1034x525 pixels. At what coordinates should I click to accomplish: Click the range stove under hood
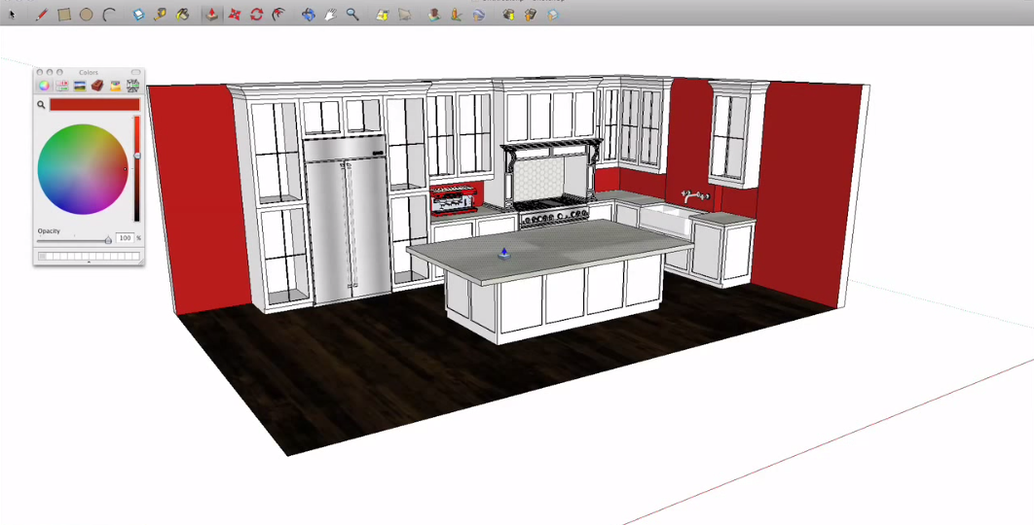(553, 213)
